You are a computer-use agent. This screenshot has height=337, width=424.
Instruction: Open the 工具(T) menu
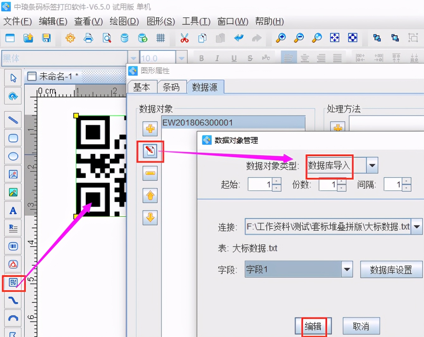[196, 21]
